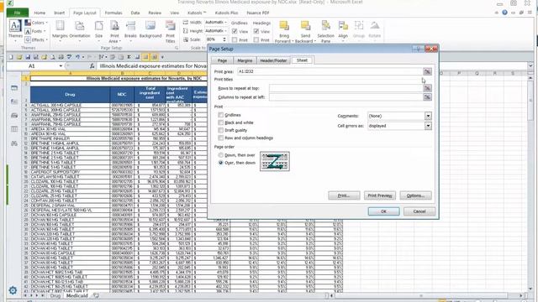Open the Orientation icon
The width and height of the screenshot is (538, 302).
point(80,26)
